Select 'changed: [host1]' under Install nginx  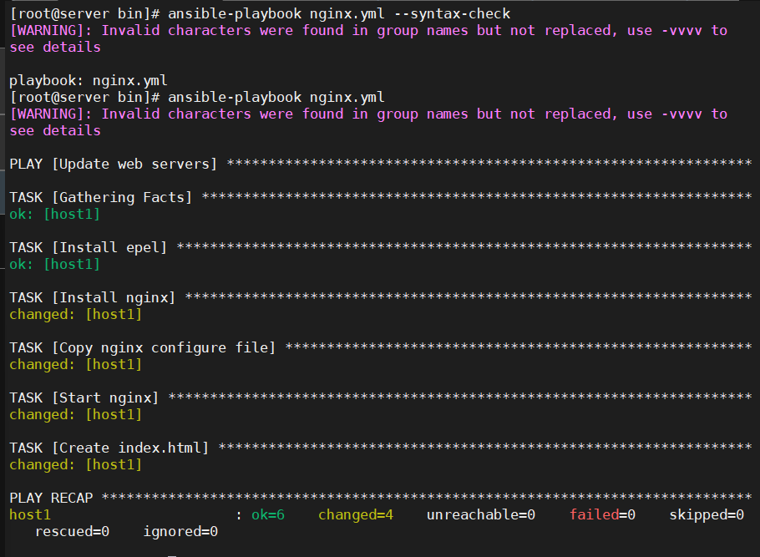[x=76, y=314]
